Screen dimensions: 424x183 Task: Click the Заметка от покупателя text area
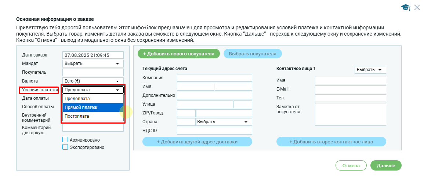350,114
